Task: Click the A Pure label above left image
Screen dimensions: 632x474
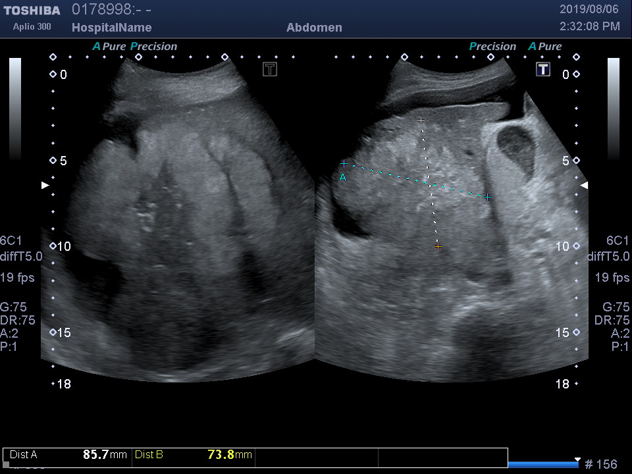Action: coord(109,46)
